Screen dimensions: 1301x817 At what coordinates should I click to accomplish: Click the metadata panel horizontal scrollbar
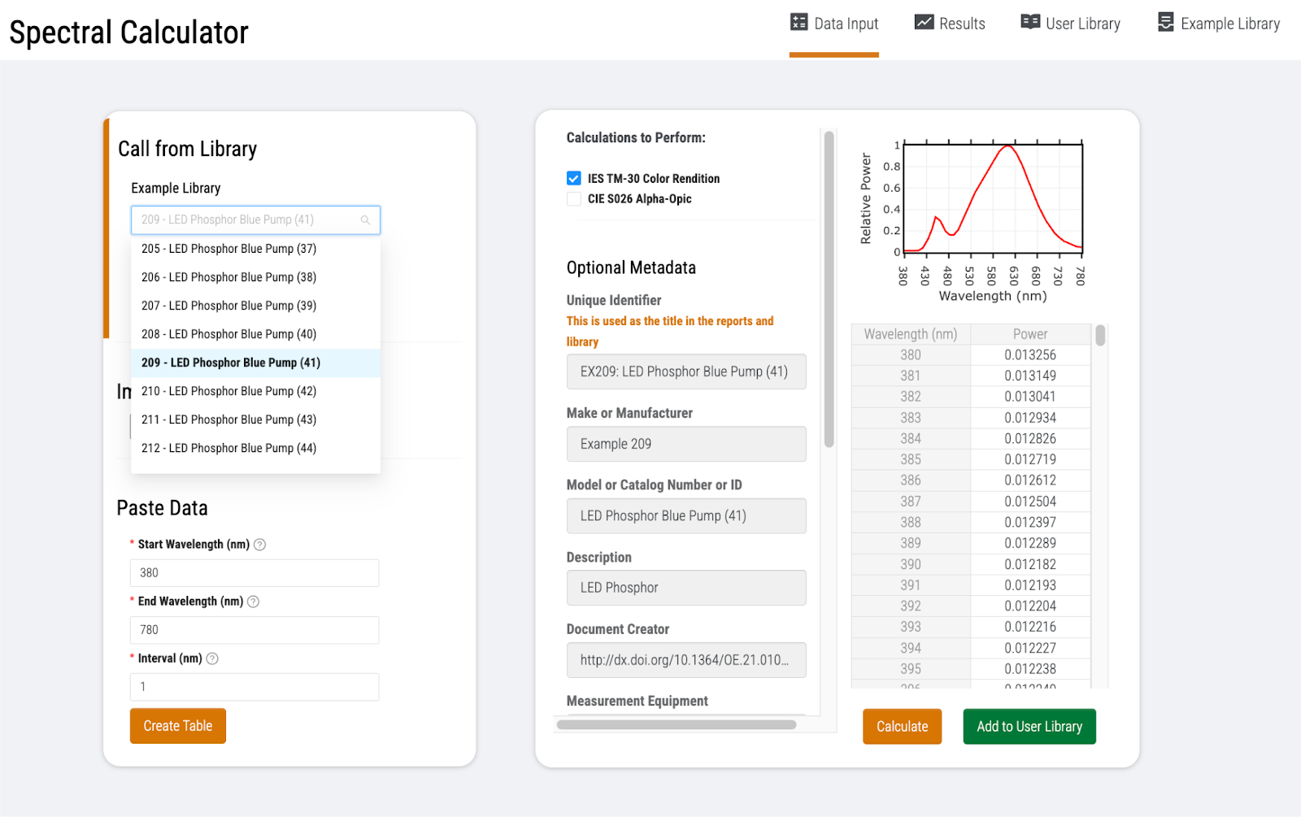(x=676, y=724)
